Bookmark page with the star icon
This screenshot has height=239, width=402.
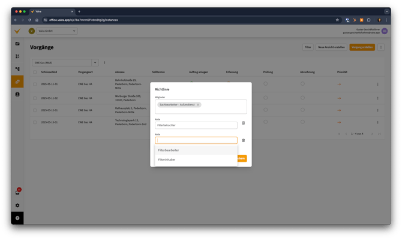coord(337,20)
